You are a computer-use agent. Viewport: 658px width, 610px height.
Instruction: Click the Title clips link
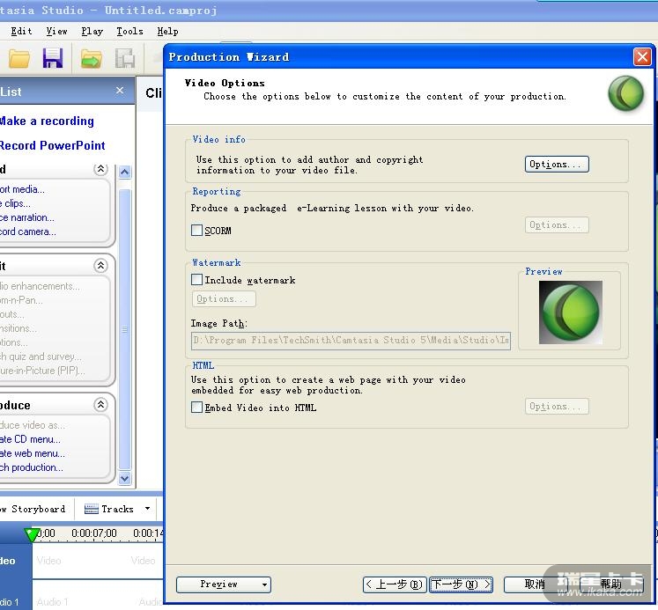(x=15, y=203)
